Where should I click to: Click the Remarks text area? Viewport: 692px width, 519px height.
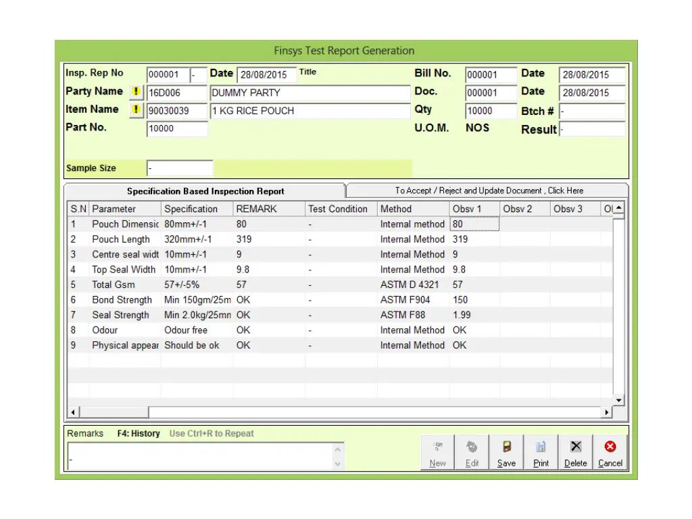tap(201, 456)
